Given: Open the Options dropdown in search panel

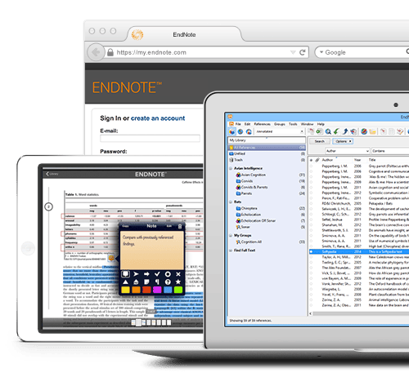Looking at the screenshot, I should click(343, 141).
